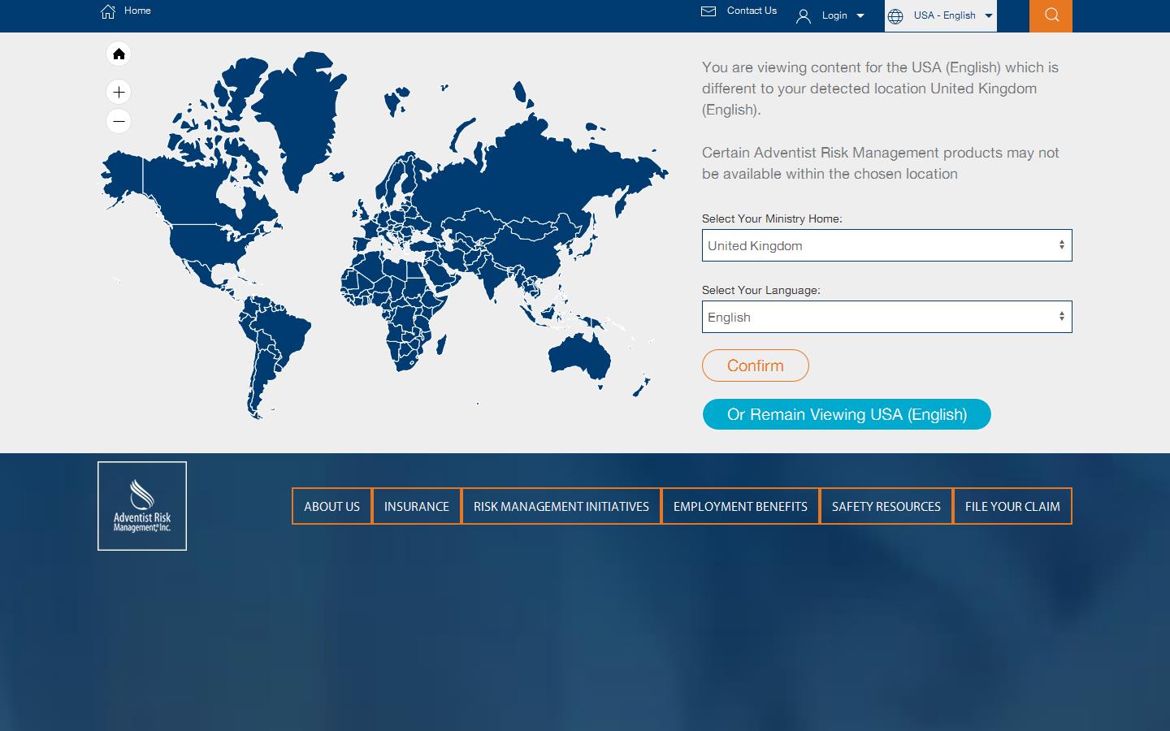Click the Adventist Risk Management logo
Viewport: 1170px width, 731px height.
click(142, 505)
